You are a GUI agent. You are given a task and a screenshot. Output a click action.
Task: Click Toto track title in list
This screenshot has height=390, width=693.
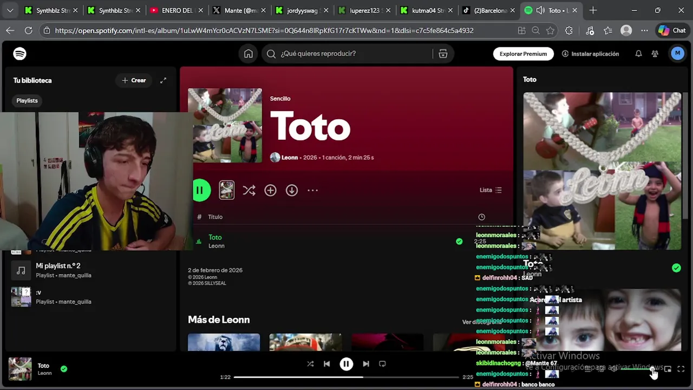tap(215, 237)
